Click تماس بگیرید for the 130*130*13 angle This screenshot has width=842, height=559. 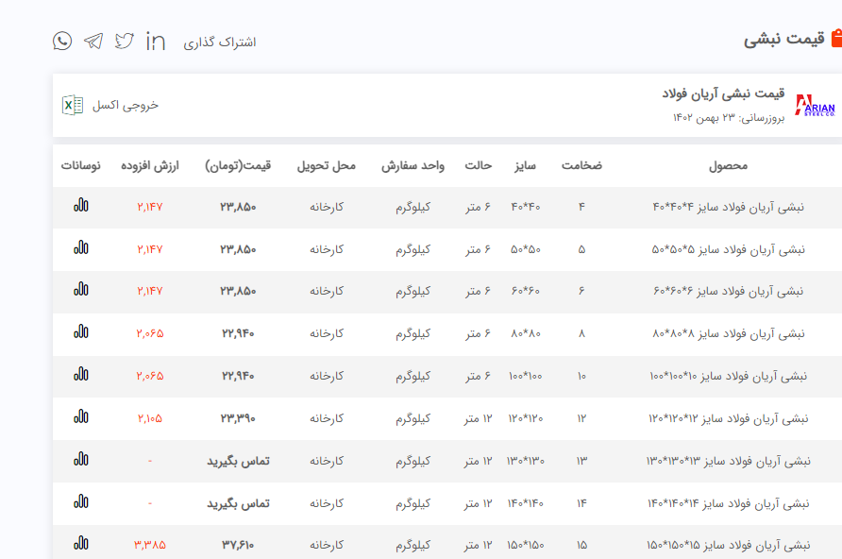pos(238,461)
